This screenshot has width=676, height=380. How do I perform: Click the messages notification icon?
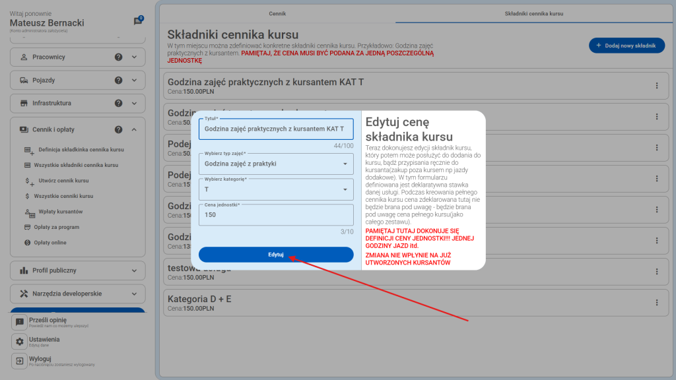click(x=137, y=21)
